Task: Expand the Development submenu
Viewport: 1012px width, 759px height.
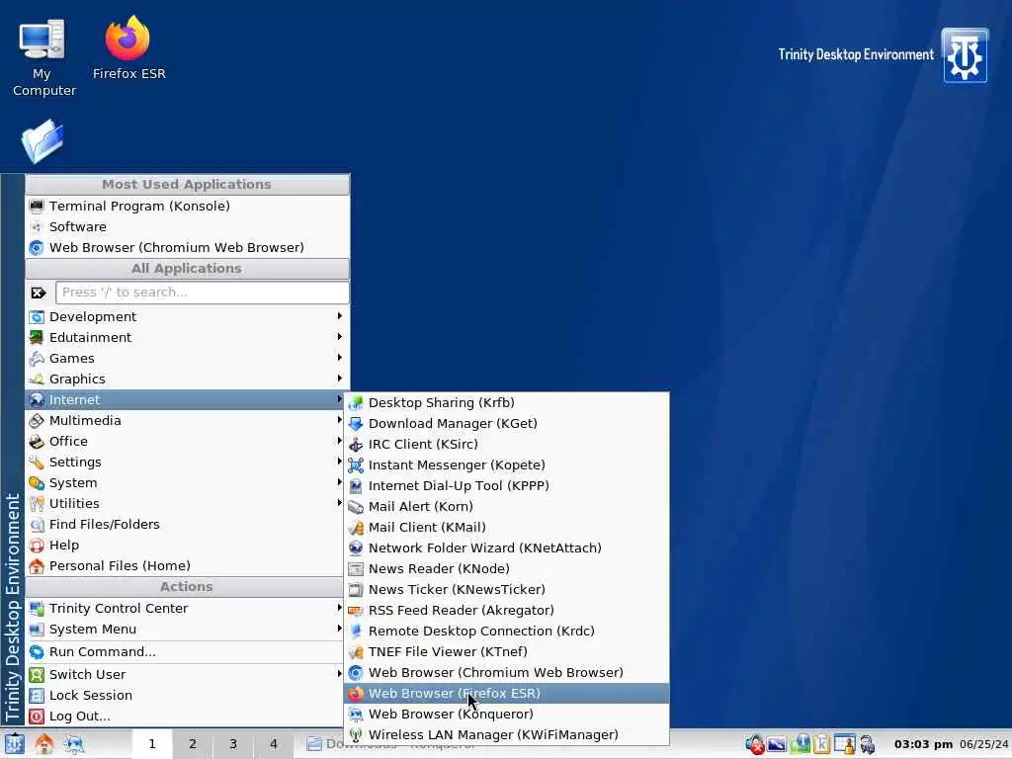Action: tap(185, 316)
